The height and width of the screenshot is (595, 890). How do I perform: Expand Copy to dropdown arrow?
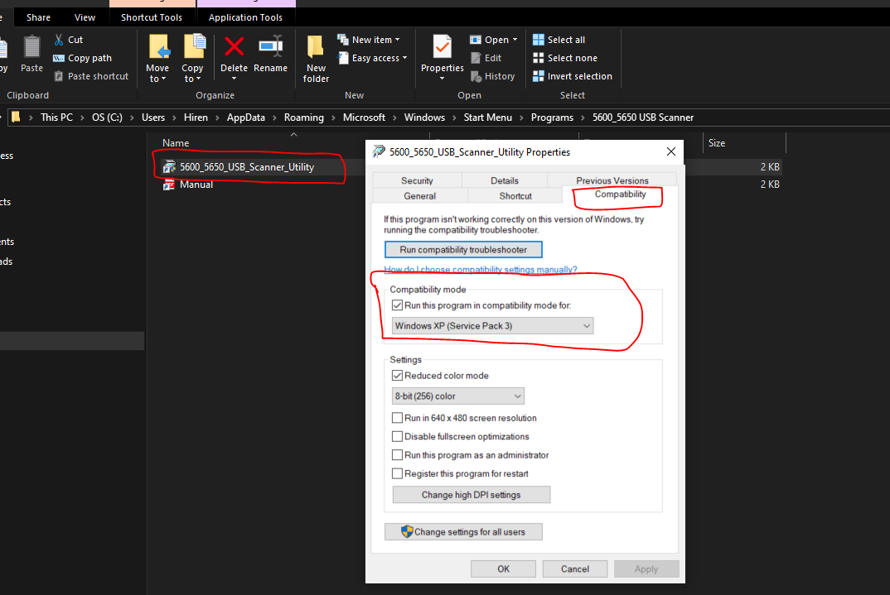198,79
